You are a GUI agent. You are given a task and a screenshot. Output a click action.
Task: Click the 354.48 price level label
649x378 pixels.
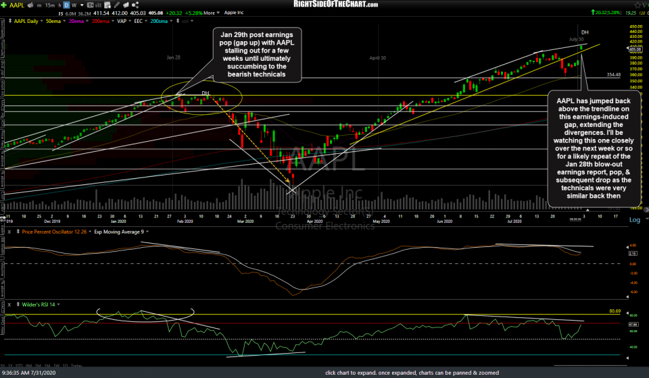(613, 75)
